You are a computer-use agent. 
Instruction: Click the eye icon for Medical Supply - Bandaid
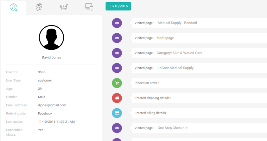tap(117, 23)
